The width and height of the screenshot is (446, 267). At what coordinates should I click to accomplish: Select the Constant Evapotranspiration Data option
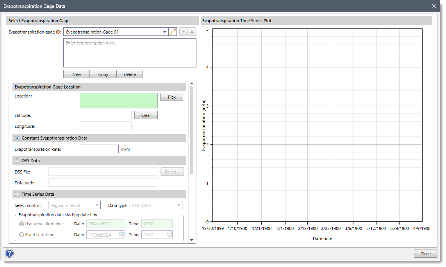click(16, 138)
